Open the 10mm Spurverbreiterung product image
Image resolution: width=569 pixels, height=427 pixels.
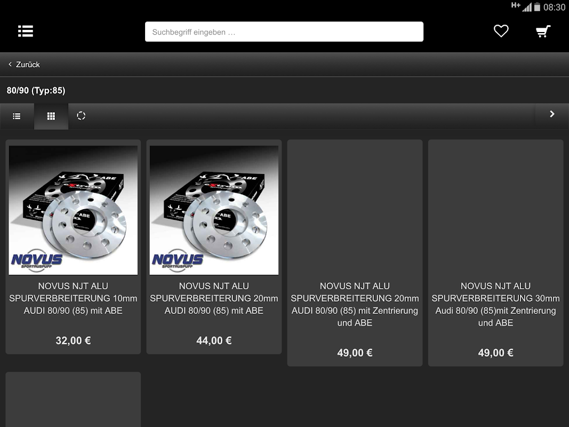point(73,210)
